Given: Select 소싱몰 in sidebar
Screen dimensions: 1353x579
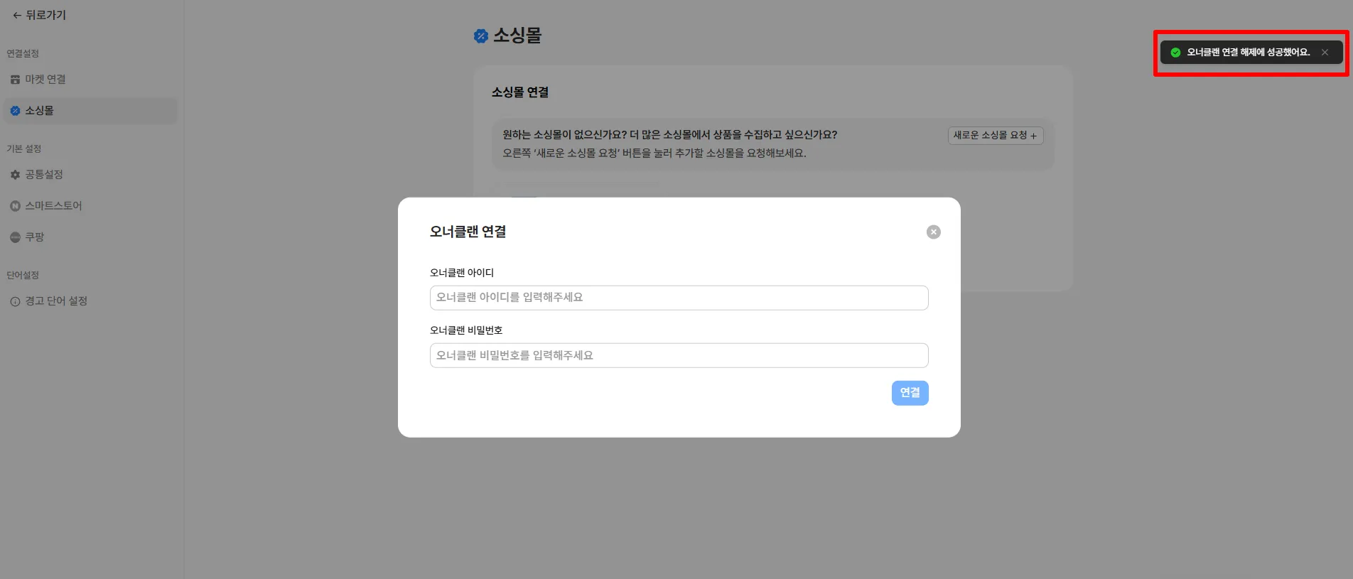Looking at the screenshot, I should pos(90,111).
